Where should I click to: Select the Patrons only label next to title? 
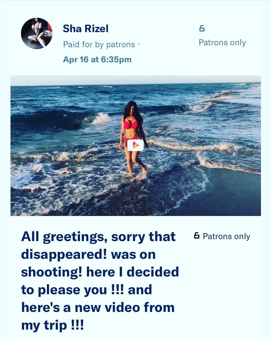227,236
